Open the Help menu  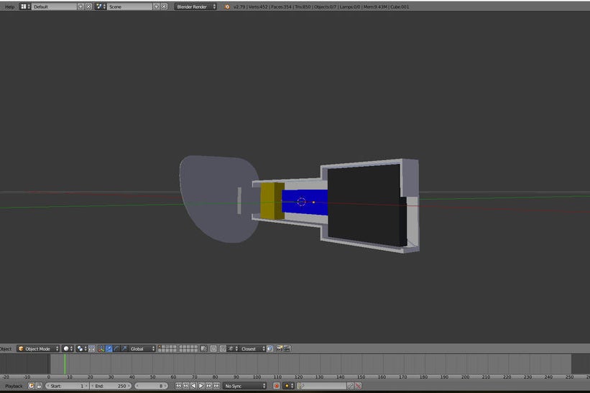coord(9,6)
